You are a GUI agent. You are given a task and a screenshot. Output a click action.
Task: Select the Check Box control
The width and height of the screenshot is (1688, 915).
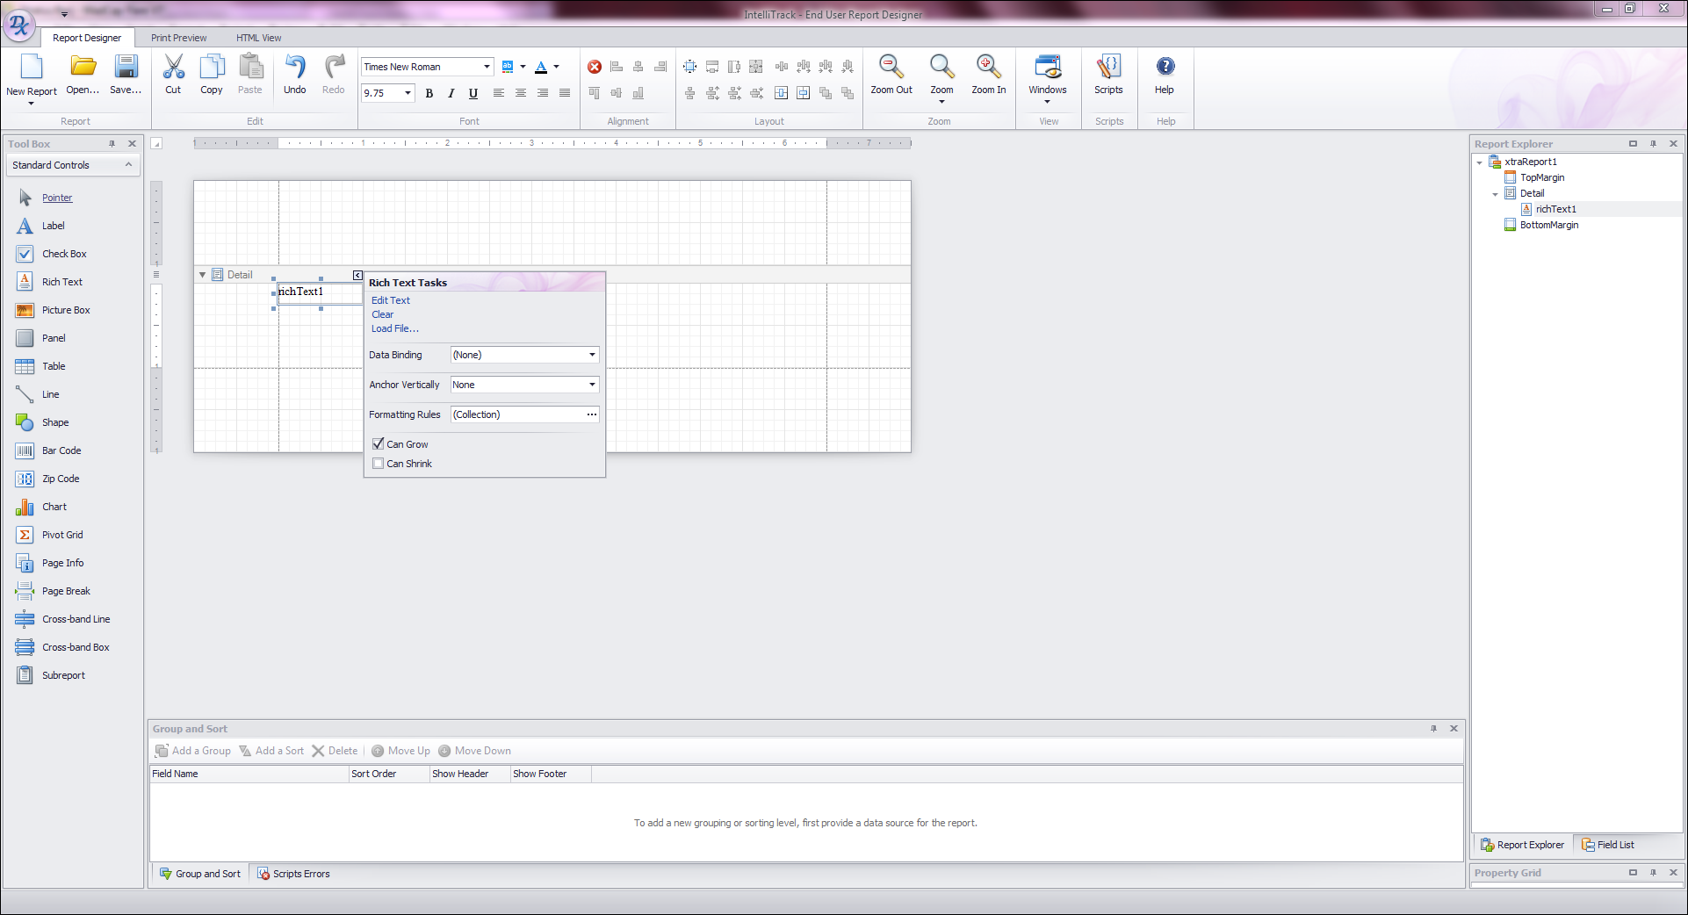[x=64, y=254]
